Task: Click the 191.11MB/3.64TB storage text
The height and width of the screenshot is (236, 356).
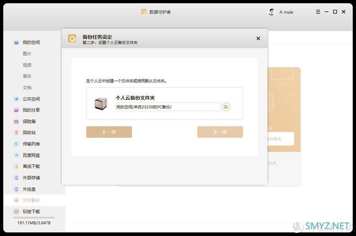Action: [x=34, y=223]
